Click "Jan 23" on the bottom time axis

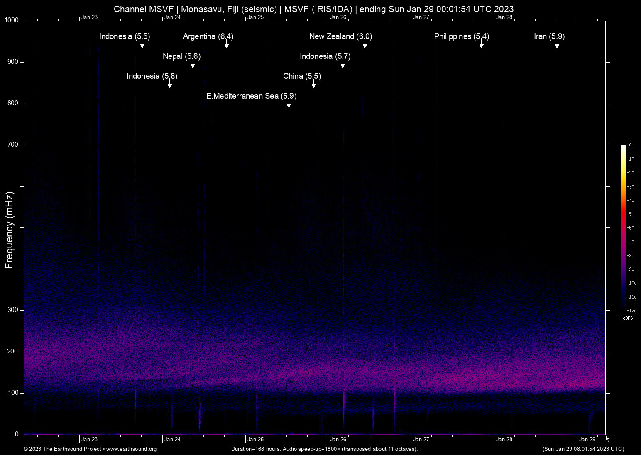(90, 440)
